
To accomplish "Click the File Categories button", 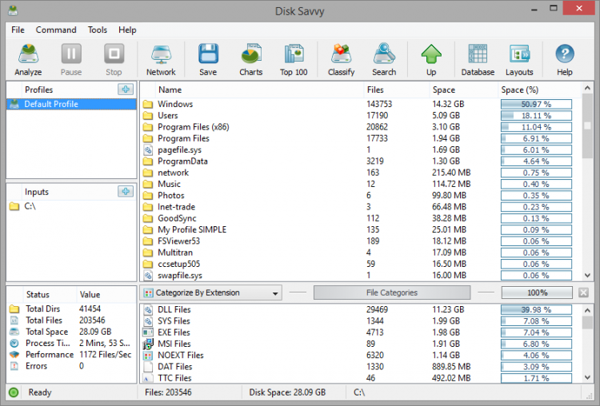I will 392,293.
